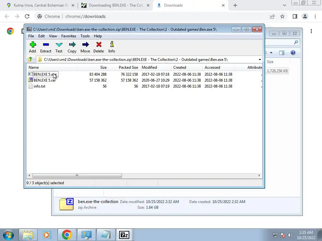322x241 pixels.
Task: Click the red Delete icon
Action: coord(98,47)
